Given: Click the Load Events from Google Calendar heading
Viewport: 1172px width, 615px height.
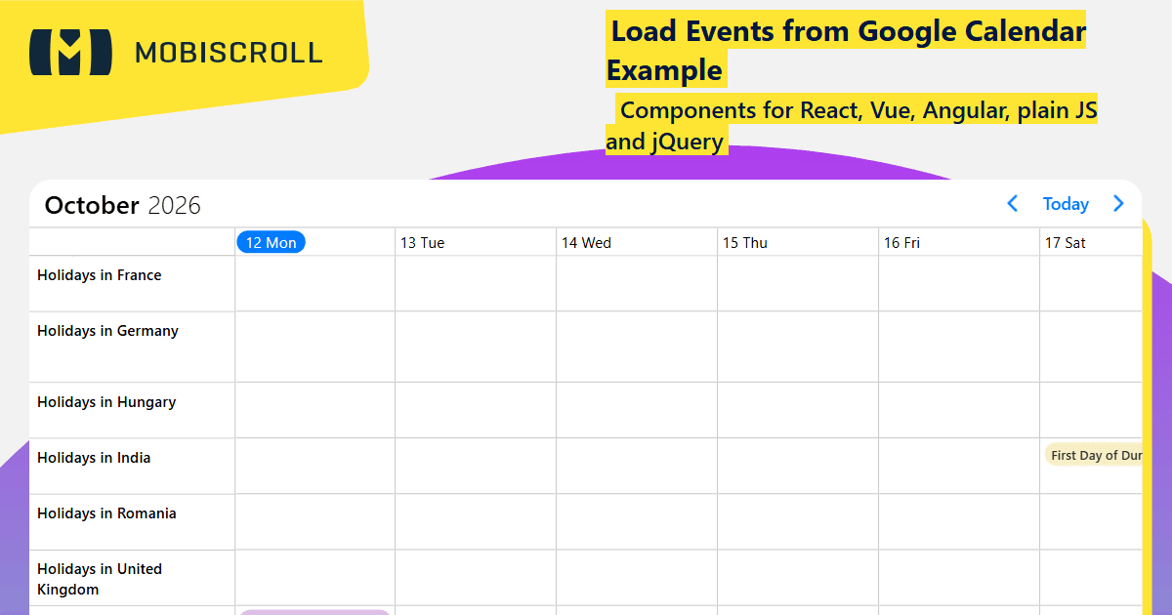Looking at the screenshot, I should (846, 51).
